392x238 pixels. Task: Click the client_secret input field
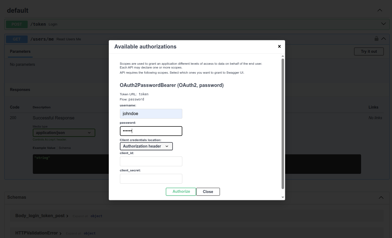151,179
